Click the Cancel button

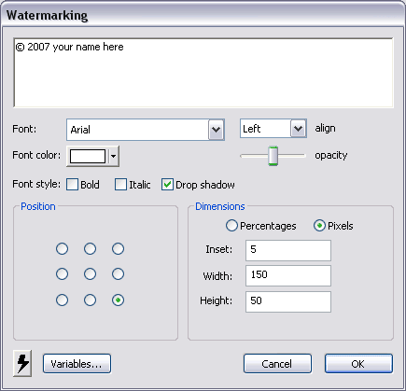click(x=277, y=363)
